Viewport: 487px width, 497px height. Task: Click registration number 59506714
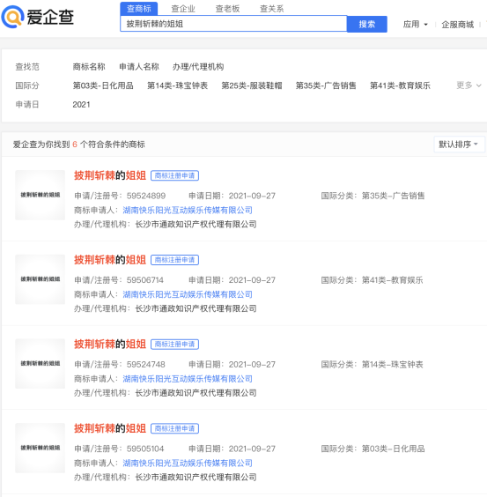coord(145,280)
